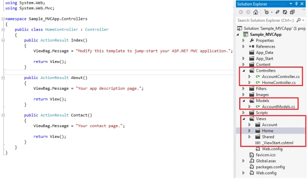Viewport: 308px width, 180px height.
Task: Show toolbar overflow options in Solution Explorer
Action: [304, 9]
